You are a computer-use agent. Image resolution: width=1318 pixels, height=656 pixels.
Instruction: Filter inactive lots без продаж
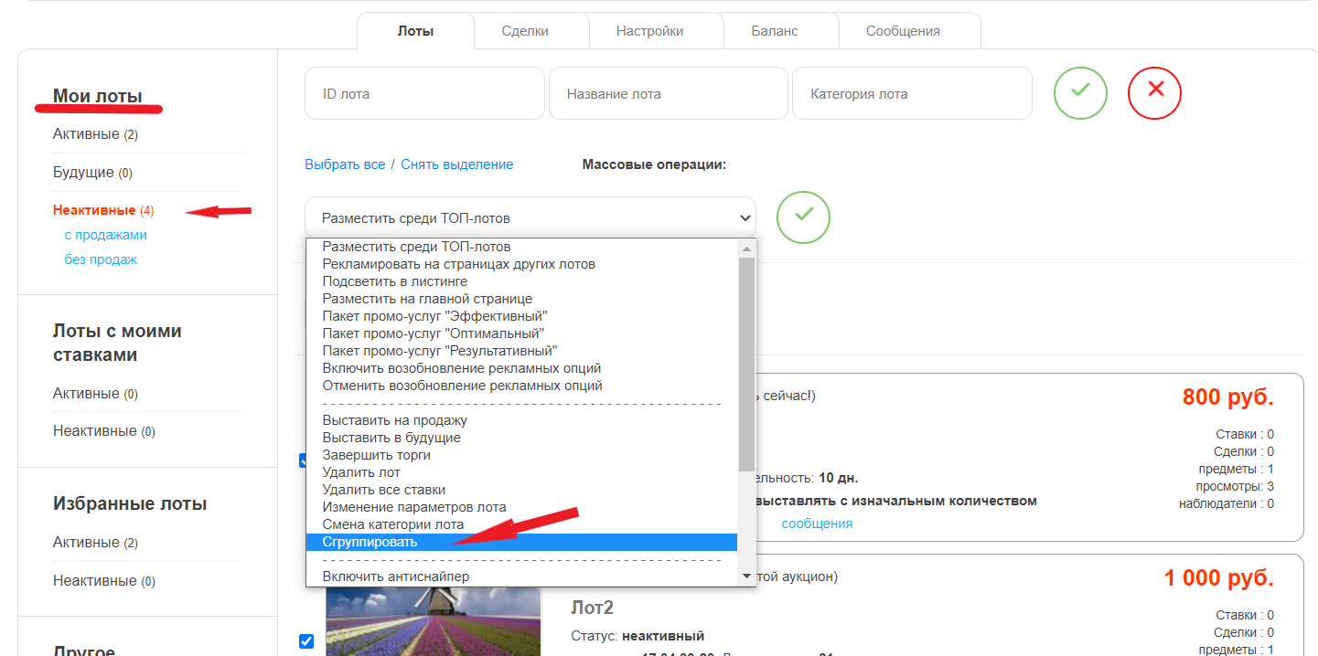(x=101, y=259)
